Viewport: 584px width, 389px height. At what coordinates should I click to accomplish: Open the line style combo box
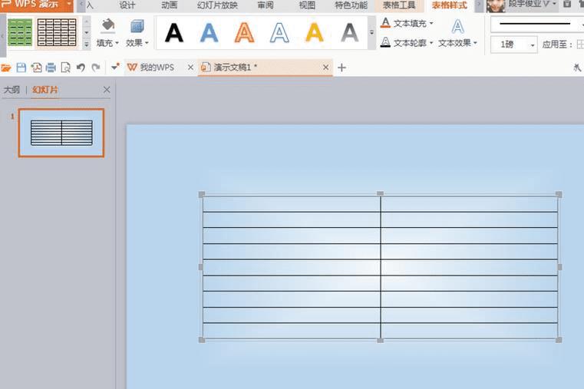coord(537,25)
